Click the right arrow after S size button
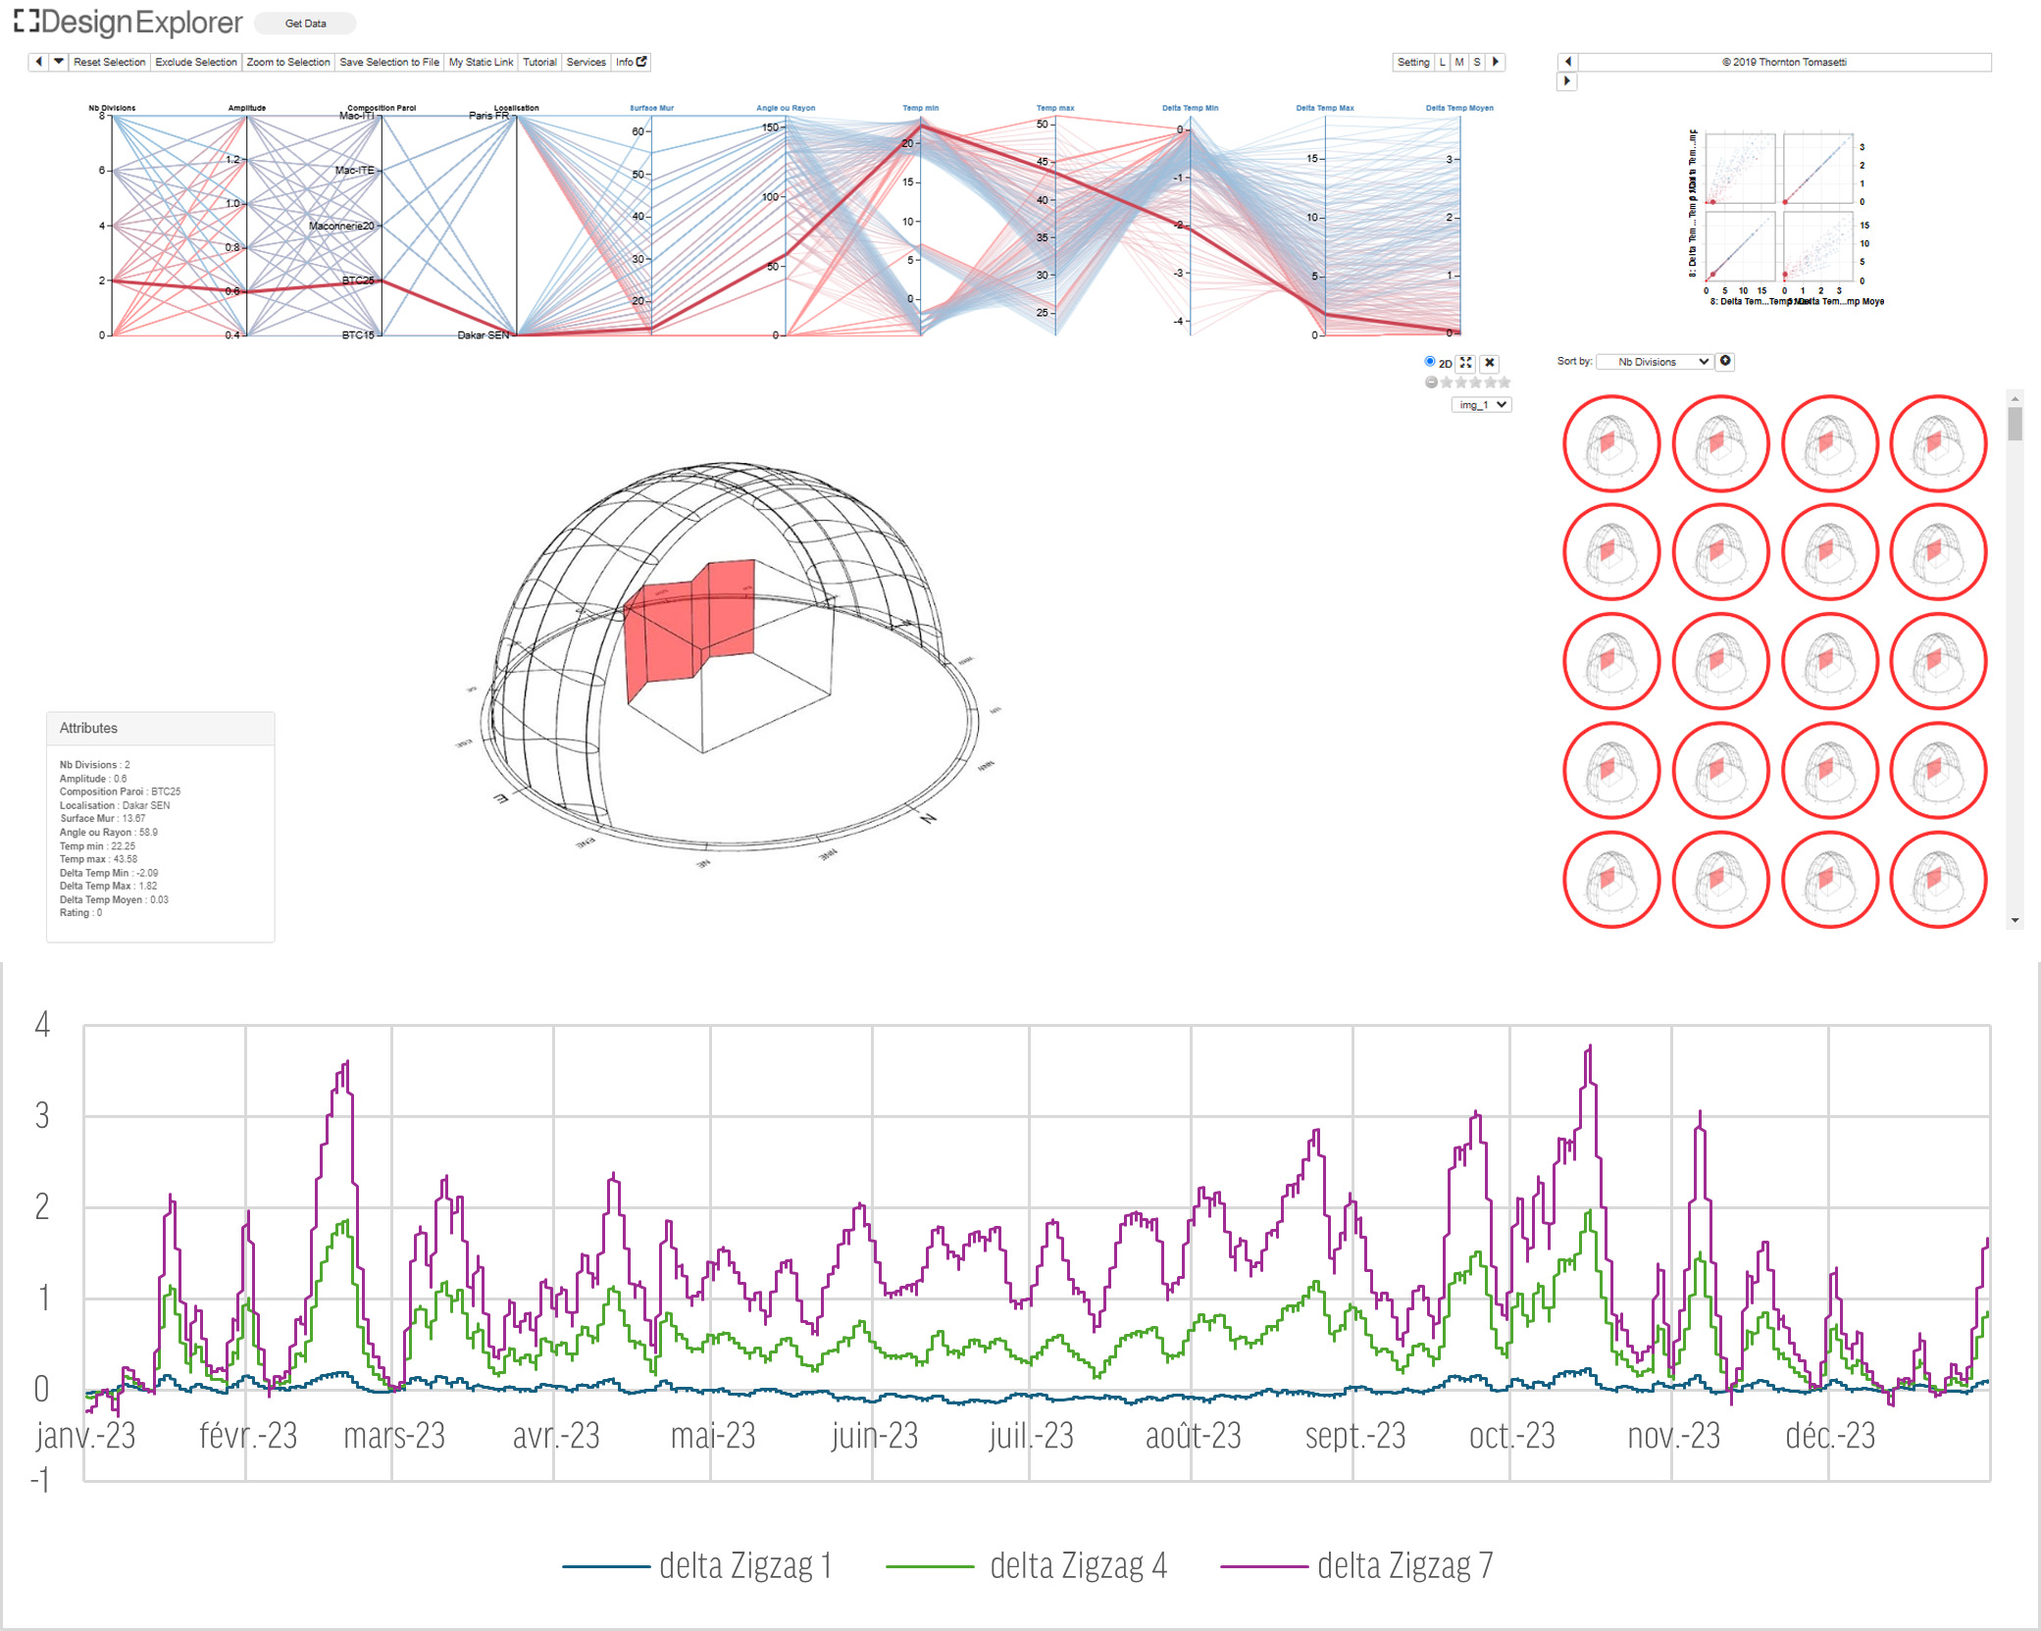 1496,62
